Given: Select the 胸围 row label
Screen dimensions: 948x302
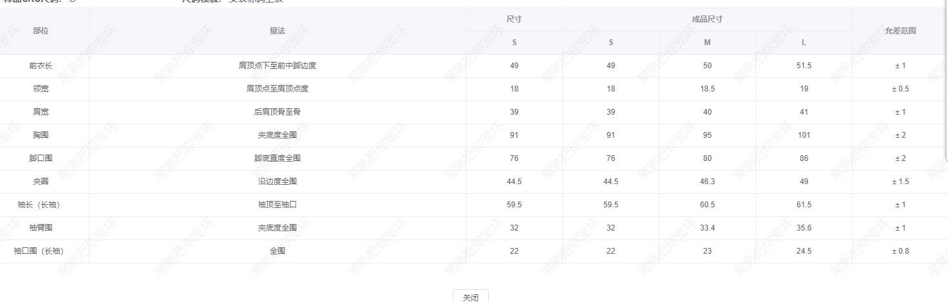Looking at the screenshot, I should click(41, 135).
